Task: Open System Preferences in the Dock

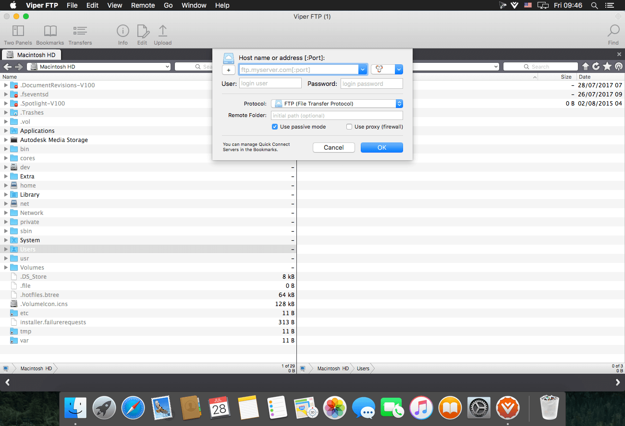Action: click(478, 408)
